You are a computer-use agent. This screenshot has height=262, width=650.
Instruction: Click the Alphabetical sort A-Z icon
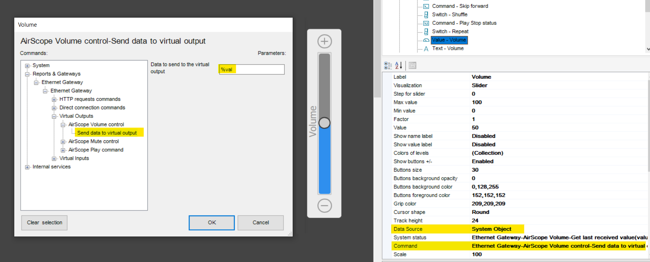pyautogui.click(x=399, y=65)
